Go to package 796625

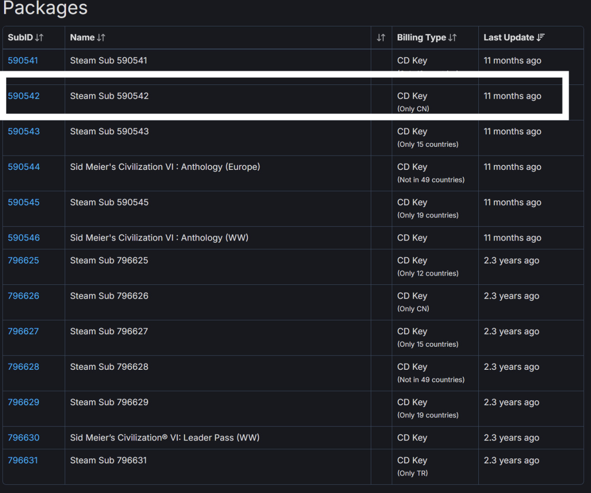[24, 260]
